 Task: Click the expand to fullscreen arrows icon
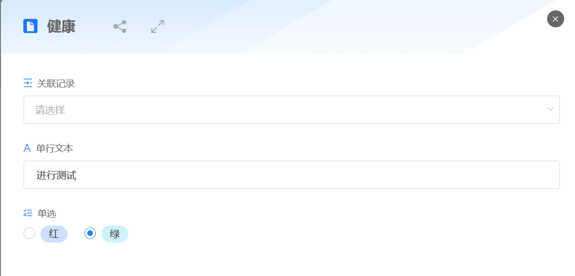(x=158, y=26)
